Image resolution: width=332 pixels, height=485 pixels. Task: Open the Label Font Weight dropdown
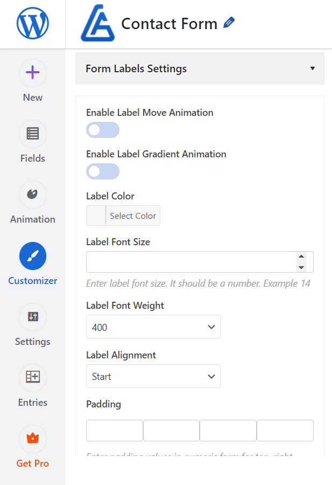pos(153,327)
